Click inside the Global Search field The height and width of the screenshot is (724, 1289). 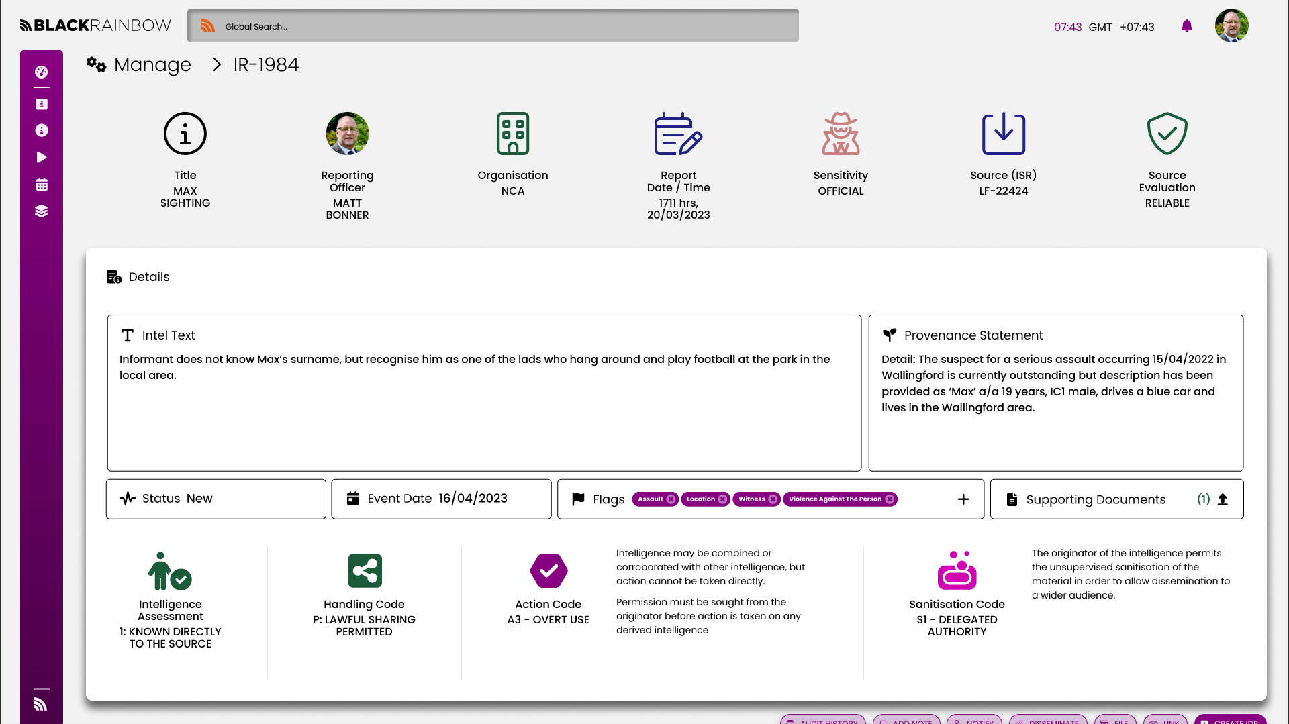(493, 25)
